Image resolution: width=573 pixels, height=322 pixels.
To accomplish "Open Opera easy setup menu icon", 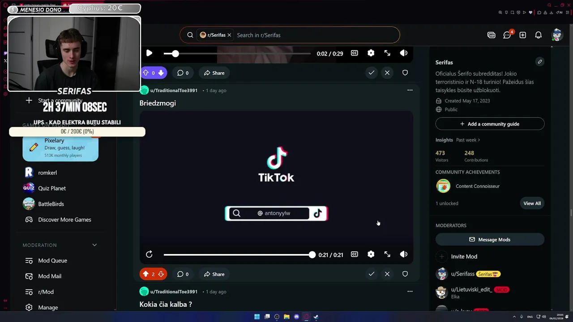I will [x=567, y=13].
